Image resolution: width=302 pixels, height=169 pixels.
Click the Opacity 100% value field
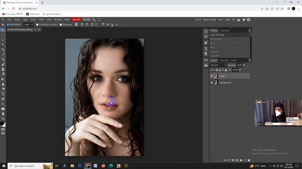pyautogui.click(x=239, y=65)
